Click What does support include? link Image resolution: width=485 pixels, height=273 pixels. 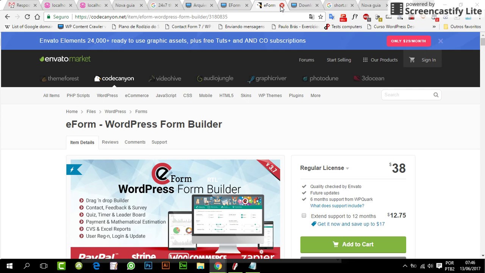pos(337,206)
